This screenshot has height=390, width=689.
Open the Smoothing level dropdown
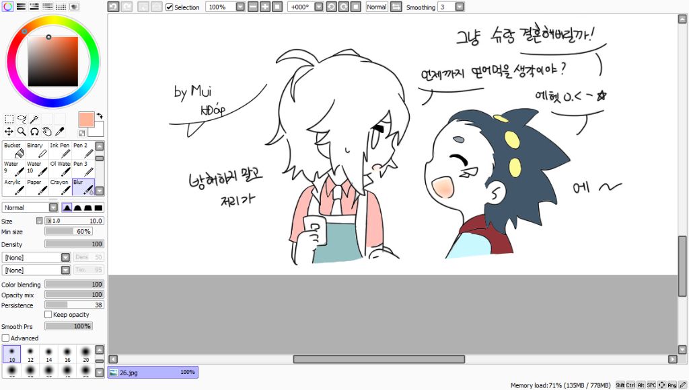[x=459, y=7]
